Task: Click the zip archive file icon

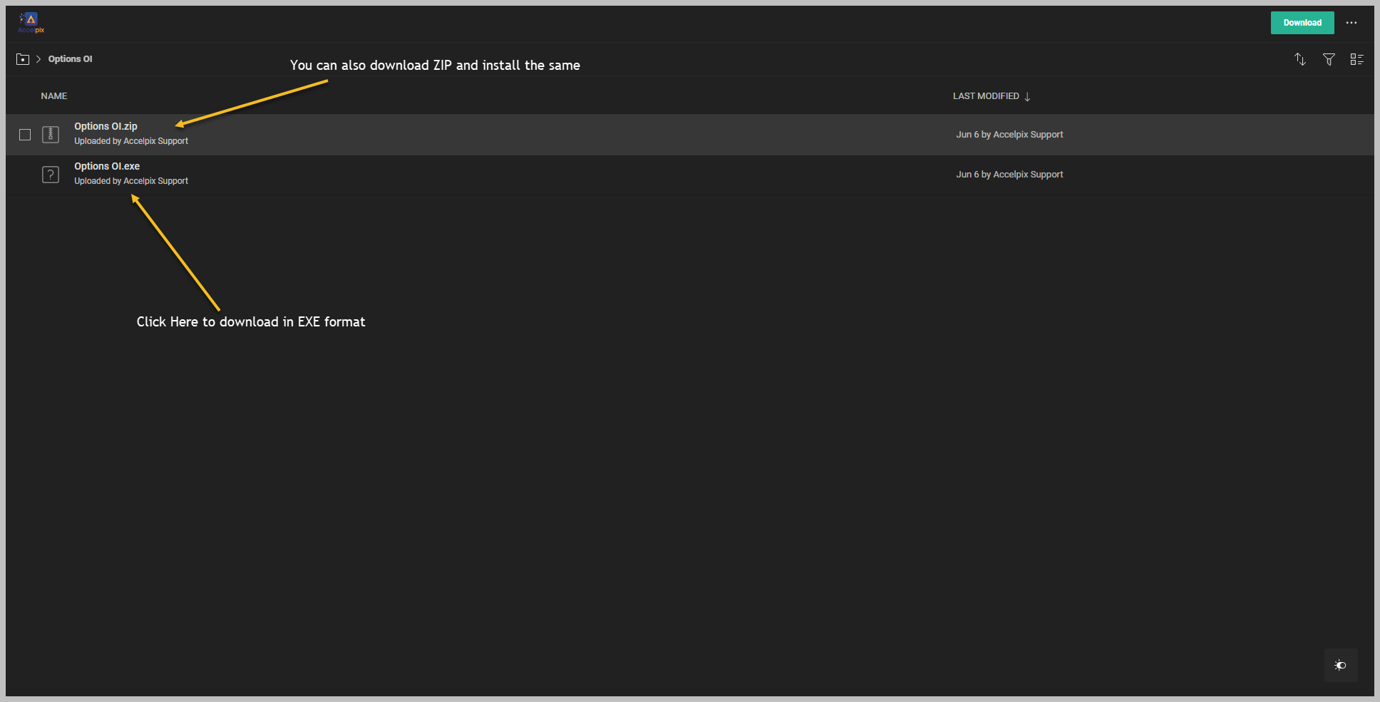Action: coord(51,134)
